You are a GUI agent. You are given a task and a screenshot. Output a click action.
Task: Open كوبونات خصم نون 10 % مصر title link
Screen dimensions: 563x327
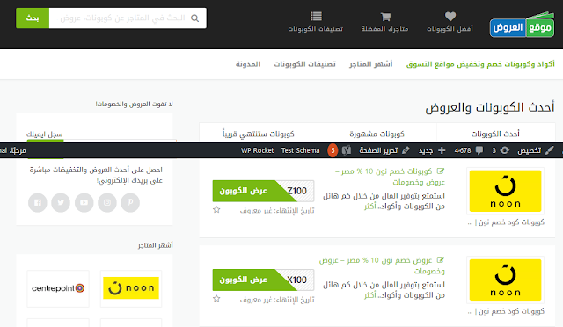point(390,177)
